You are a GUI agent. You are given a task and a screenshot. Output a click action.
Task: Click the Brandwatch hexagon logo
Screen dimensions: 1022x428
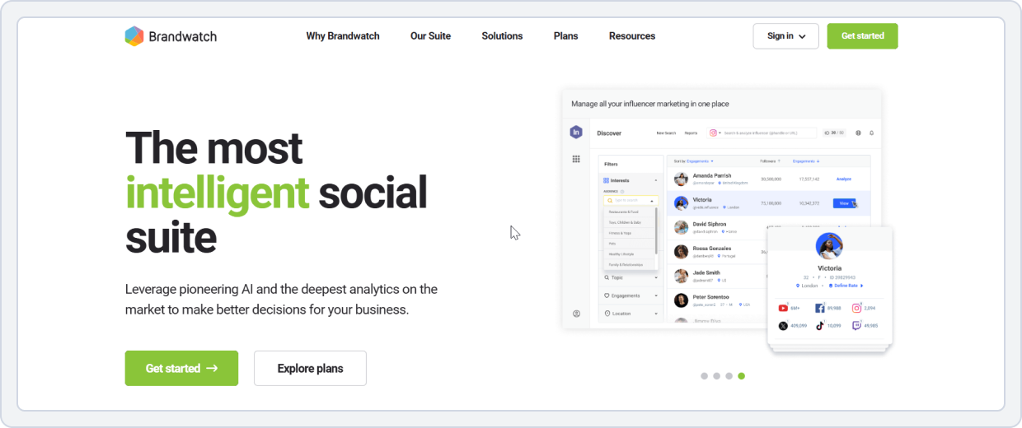point(134,36)
